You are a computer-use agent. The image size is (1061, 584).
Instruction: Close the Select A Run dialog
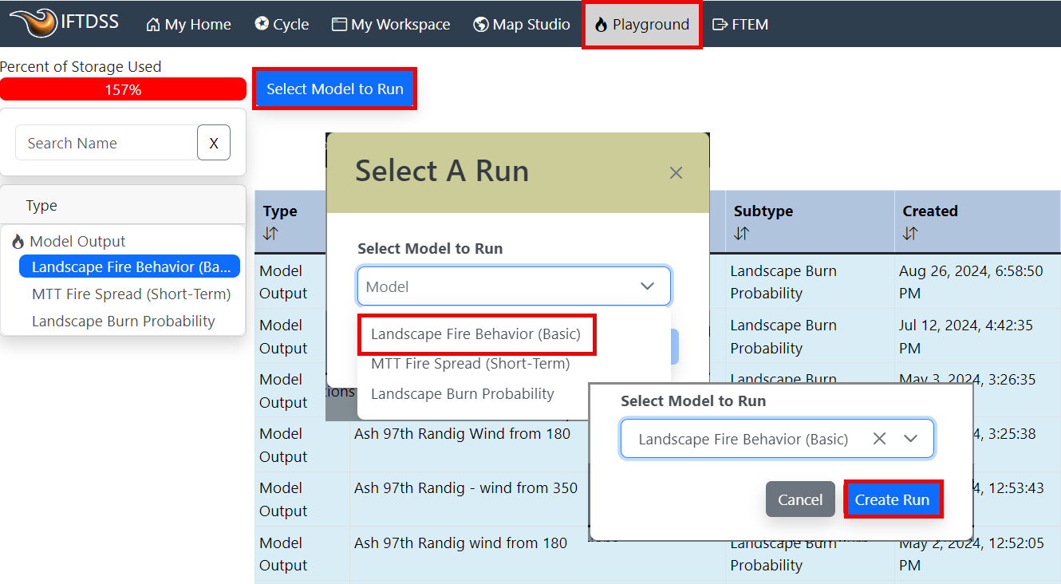coord(676,172)
